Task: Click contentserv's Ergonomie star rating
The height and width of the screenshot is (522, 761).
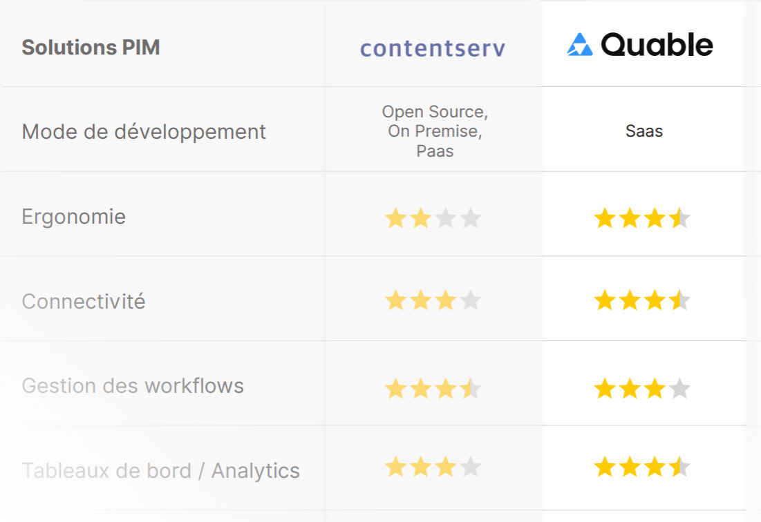Action: pyautogui.click(x=433, y=217)
